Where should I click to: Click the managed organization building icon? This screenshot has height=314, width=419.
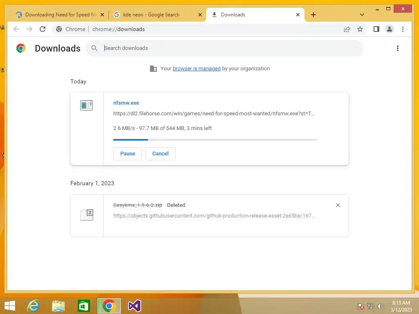(153, 69)
